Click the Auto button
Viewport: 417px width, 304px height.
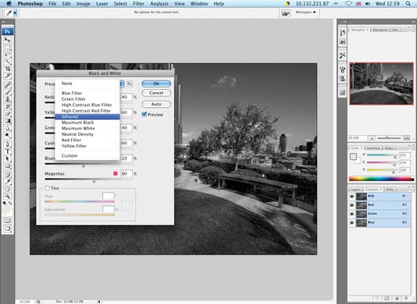pyautogui.click(x=156, y=104)
